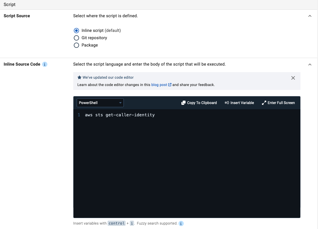Click the Script section header
318x229 pixels.
coord(9,4)
